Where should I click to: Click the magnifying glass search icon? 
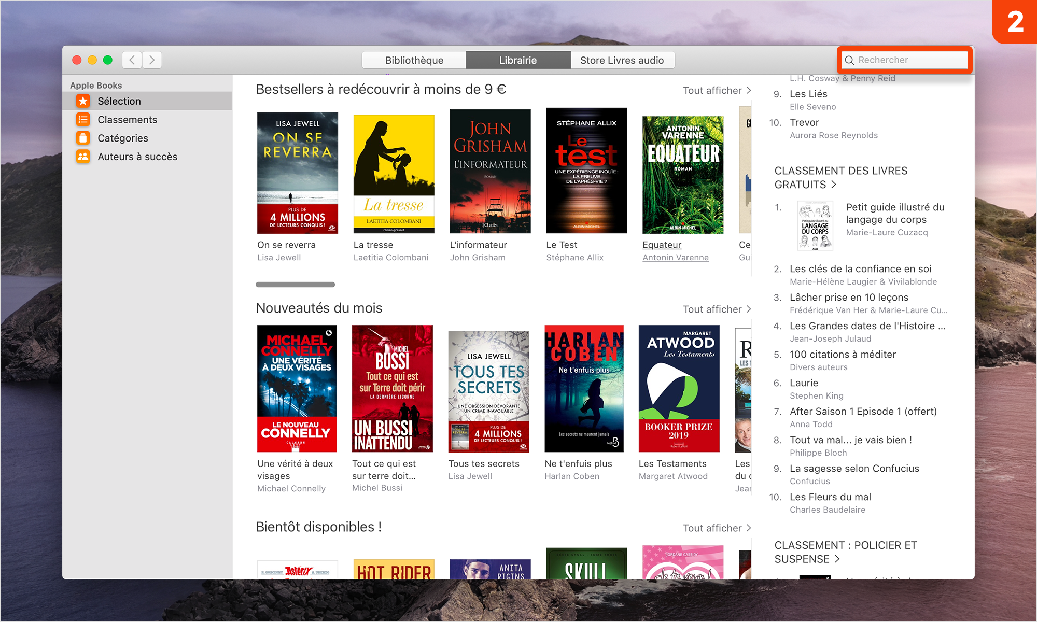pyautogui.click(x=849, y=60)
